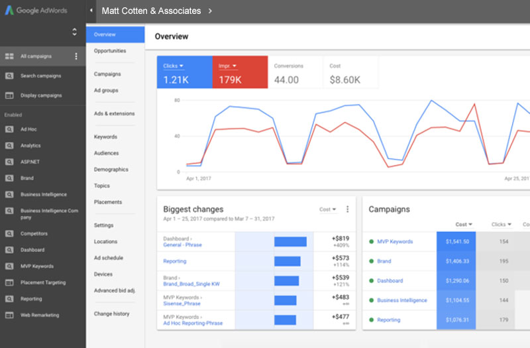Go to Locations

[105, 241]
